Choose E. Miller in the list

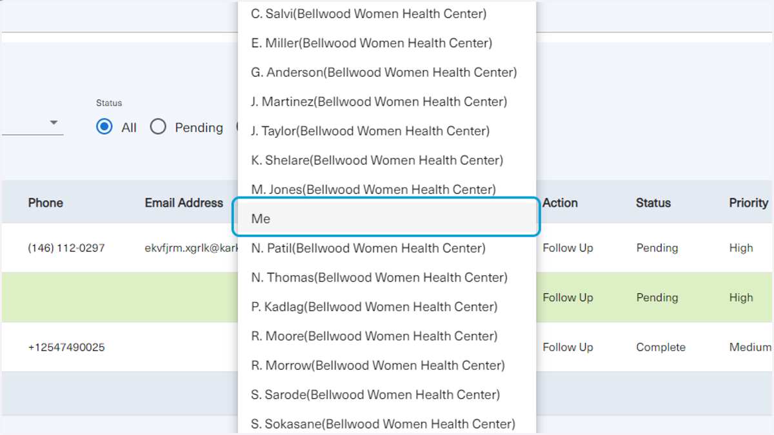[x=387, y=43]
